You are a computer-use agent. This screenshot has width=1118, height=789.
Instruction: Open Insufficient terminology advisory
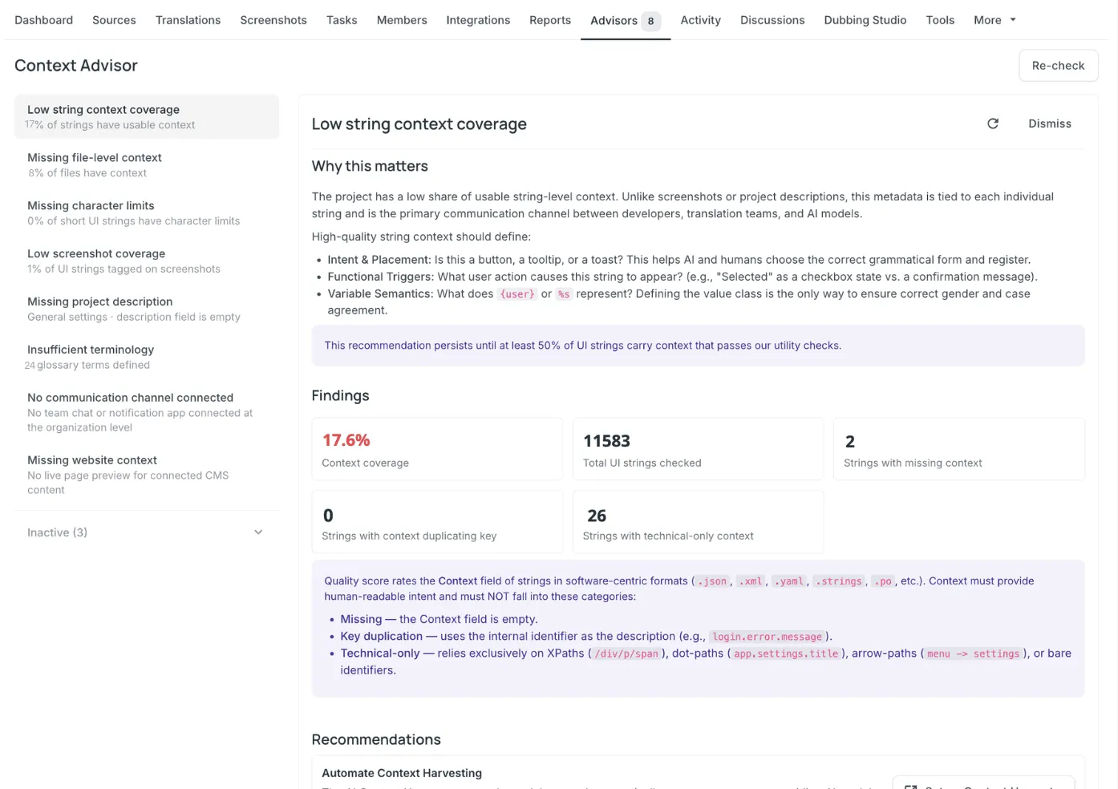(x=147, y=358)
